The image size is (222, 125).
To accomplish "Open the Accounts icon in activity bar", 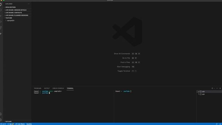I will [1, 114].
